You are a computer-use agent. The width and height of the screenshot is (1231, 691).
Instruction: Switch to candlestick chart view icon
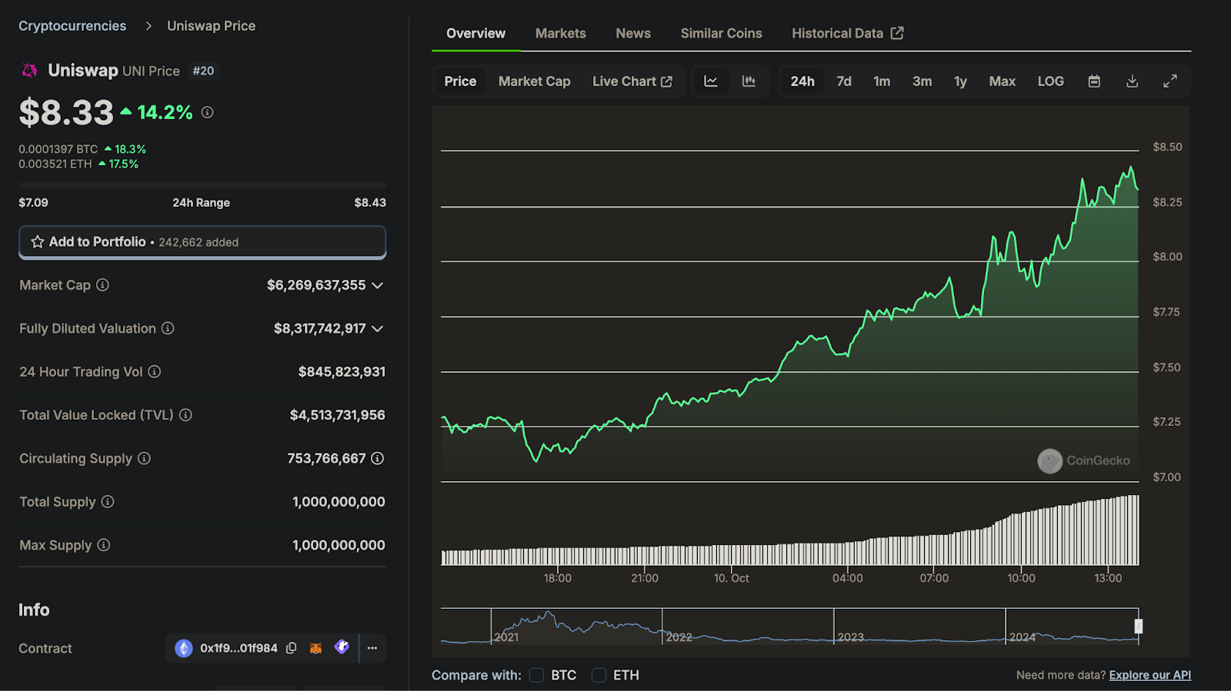[x=749, y=81]
